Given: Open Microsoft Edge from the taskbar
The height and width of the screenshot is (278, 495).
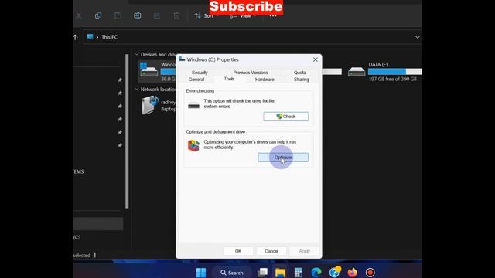Looking at the screenshot, I should (316, 273).
